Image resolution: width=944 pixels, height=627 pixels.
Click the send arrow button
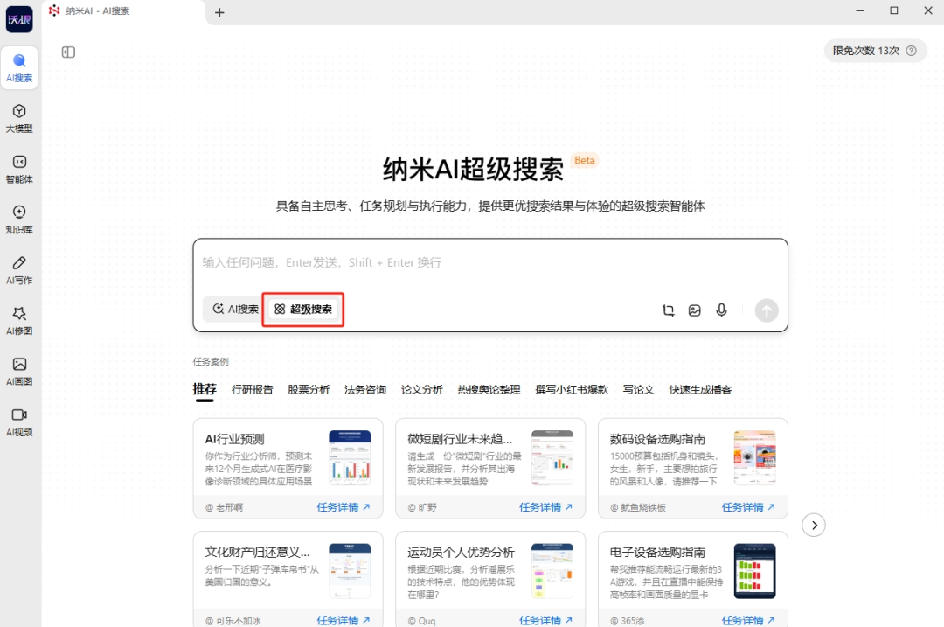click(767, 310)
